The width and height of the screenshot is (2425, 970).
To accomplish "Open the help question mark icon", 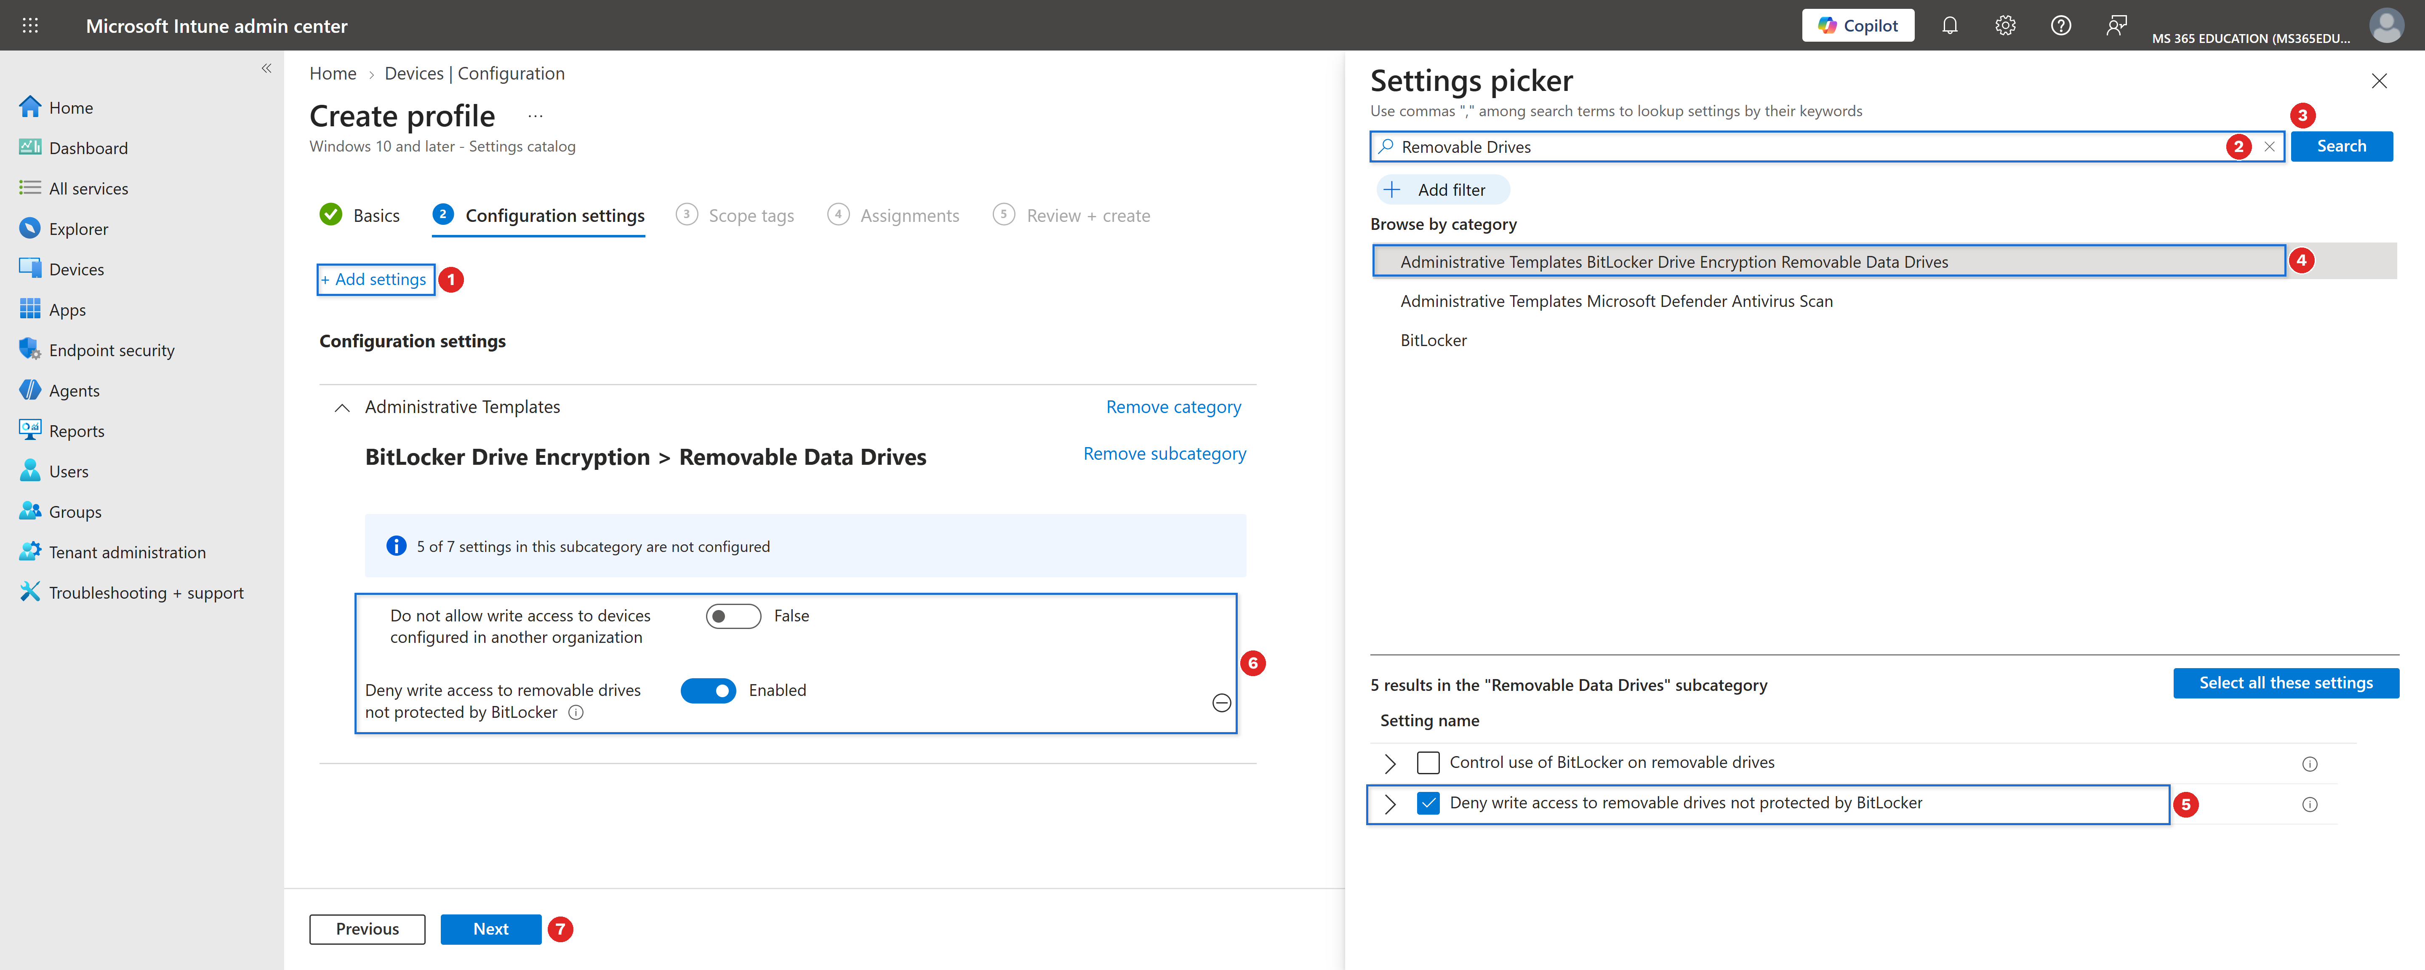I will tap(2061, 25).
